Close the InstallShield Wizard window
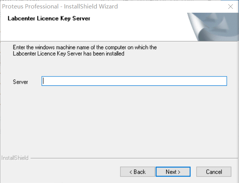Viewport: 239px width, 183px height. pyautogui.click(x=230, y=7)
